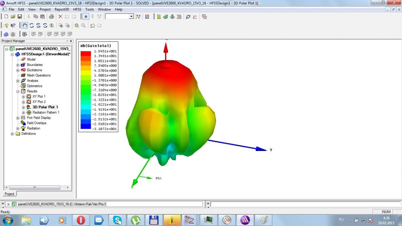Screen dimensions: 402x226
Task: Open the Report3D menu
Action: (x=62, y=9)
